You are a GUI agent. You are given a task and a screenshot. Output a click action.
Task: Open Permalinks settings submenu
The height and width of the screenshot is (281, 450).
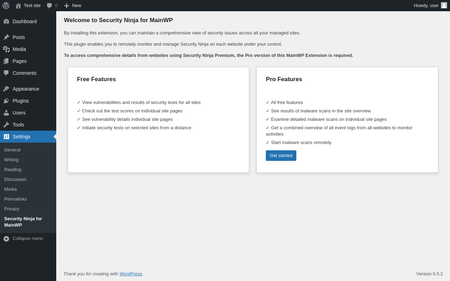[28, 199]
